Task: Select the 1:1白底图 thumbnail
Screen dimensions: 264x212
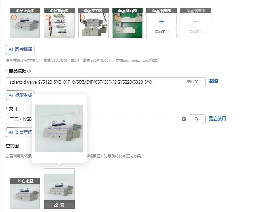Action: click(25, 193)
